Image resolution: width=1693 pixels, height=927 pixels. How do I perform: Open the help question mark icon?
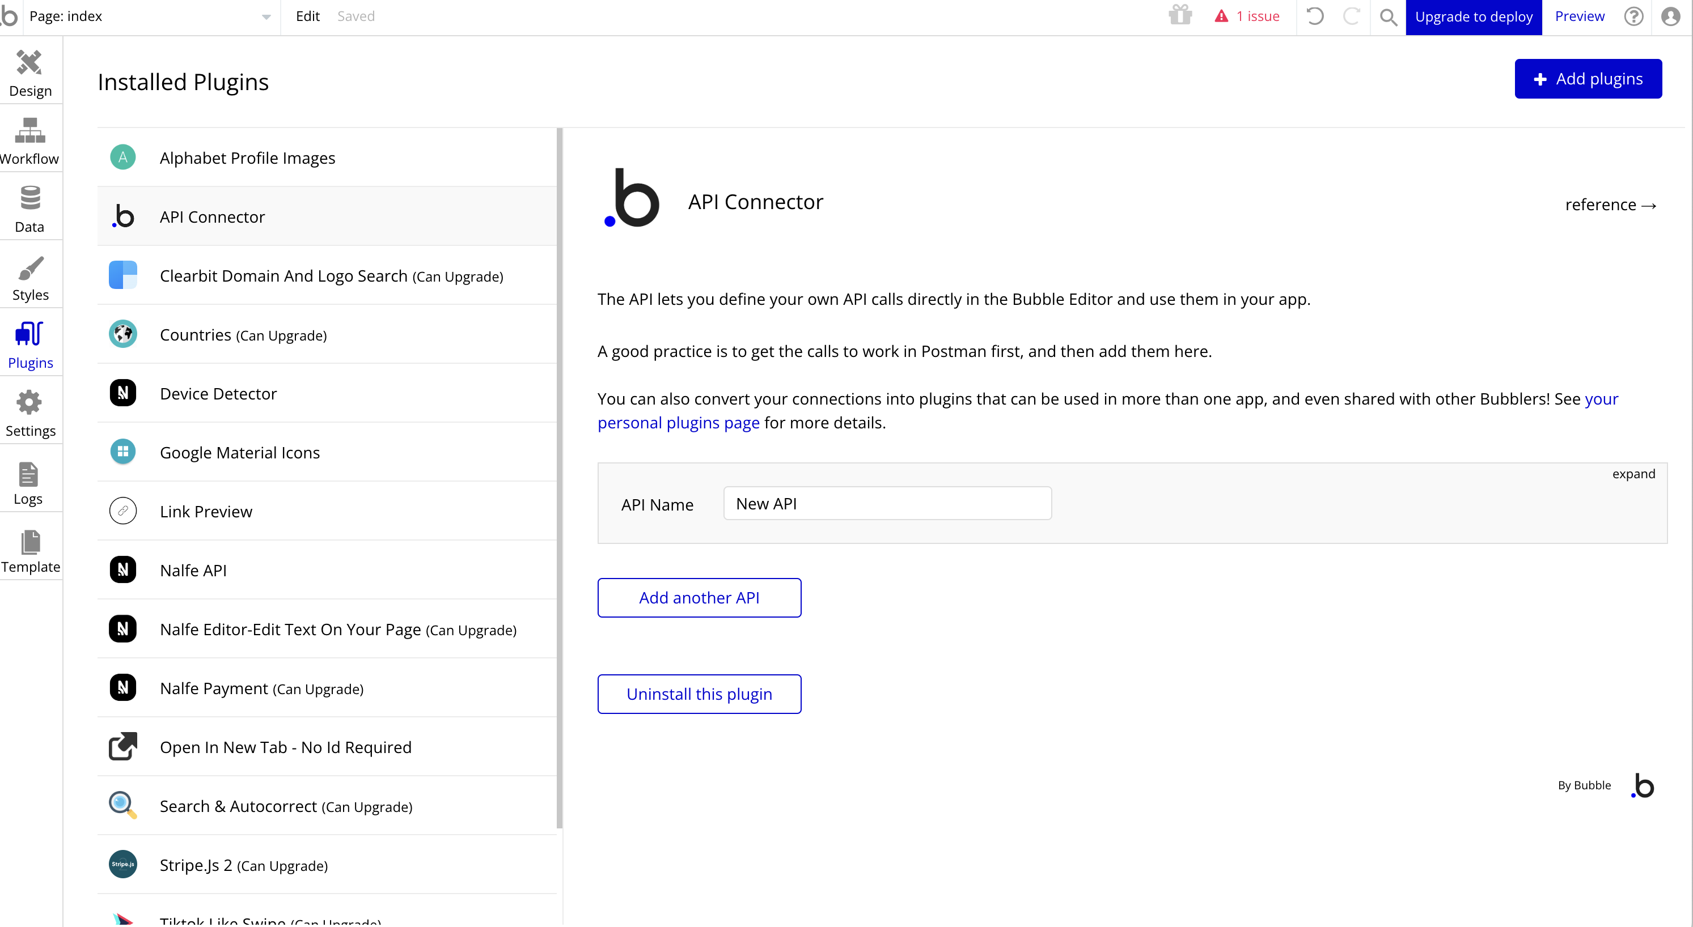(1633, 16)
